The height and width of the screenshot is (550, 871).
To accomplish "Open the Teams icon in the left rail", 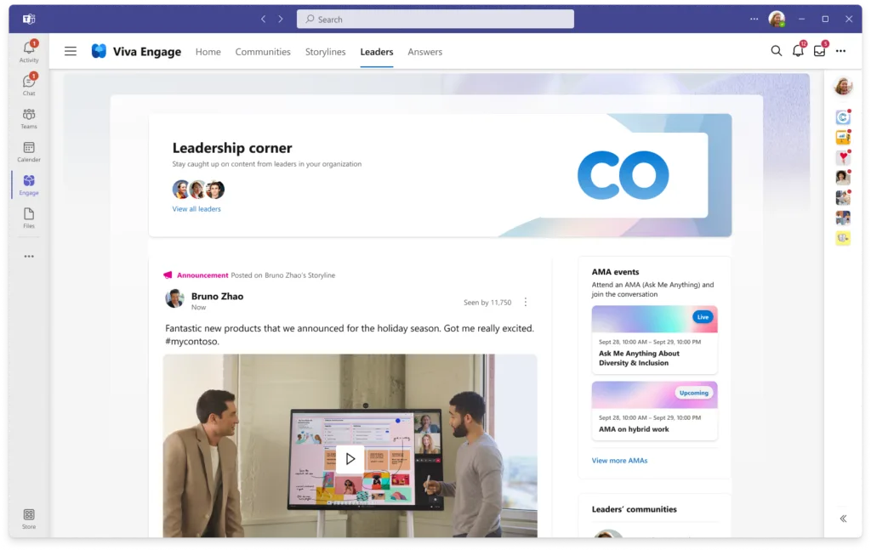I will tap(29, 116).
